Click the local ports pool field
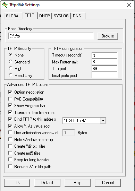The image size is (135, 191). point(104,75)
